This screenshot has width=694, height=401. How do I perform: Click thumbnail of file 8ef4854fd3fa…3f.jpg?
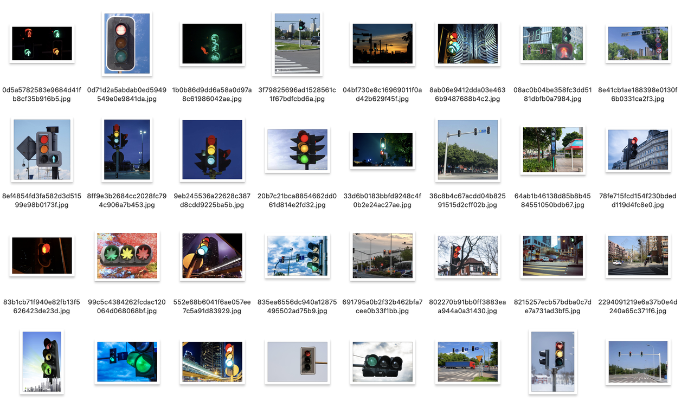(x=42, y=150)
